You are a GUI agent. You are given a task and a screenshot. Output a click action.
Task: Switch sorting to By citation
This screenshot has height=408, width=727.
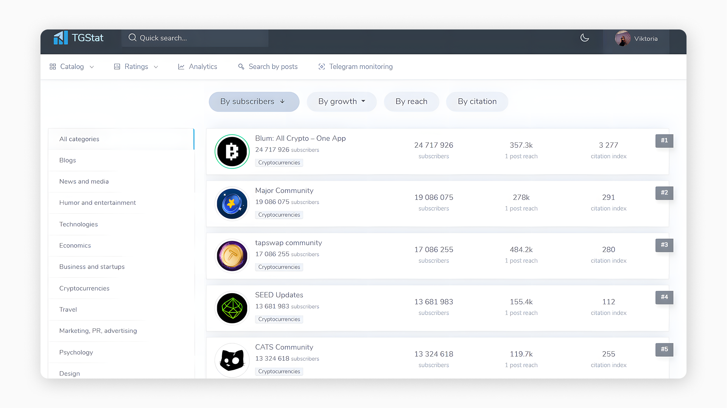(477, 101)
